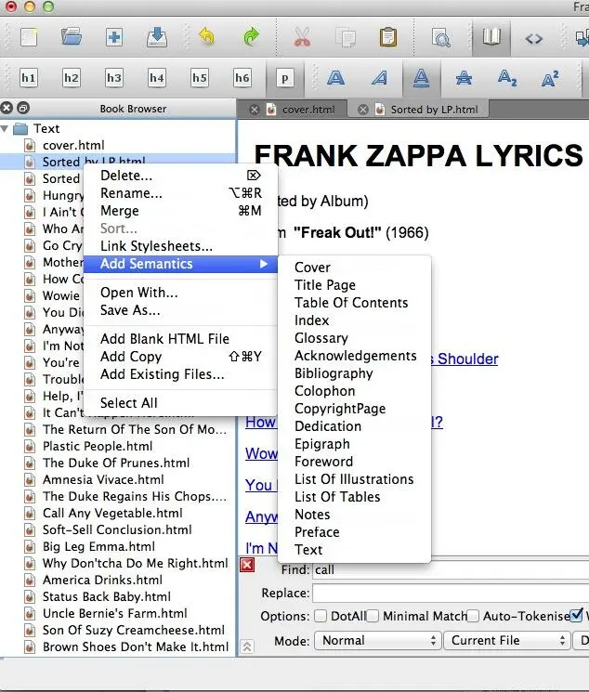This screenshot has width=589, height=692.
Task: Toggle strikethrough text formatting icon
Action: (464, 79)
